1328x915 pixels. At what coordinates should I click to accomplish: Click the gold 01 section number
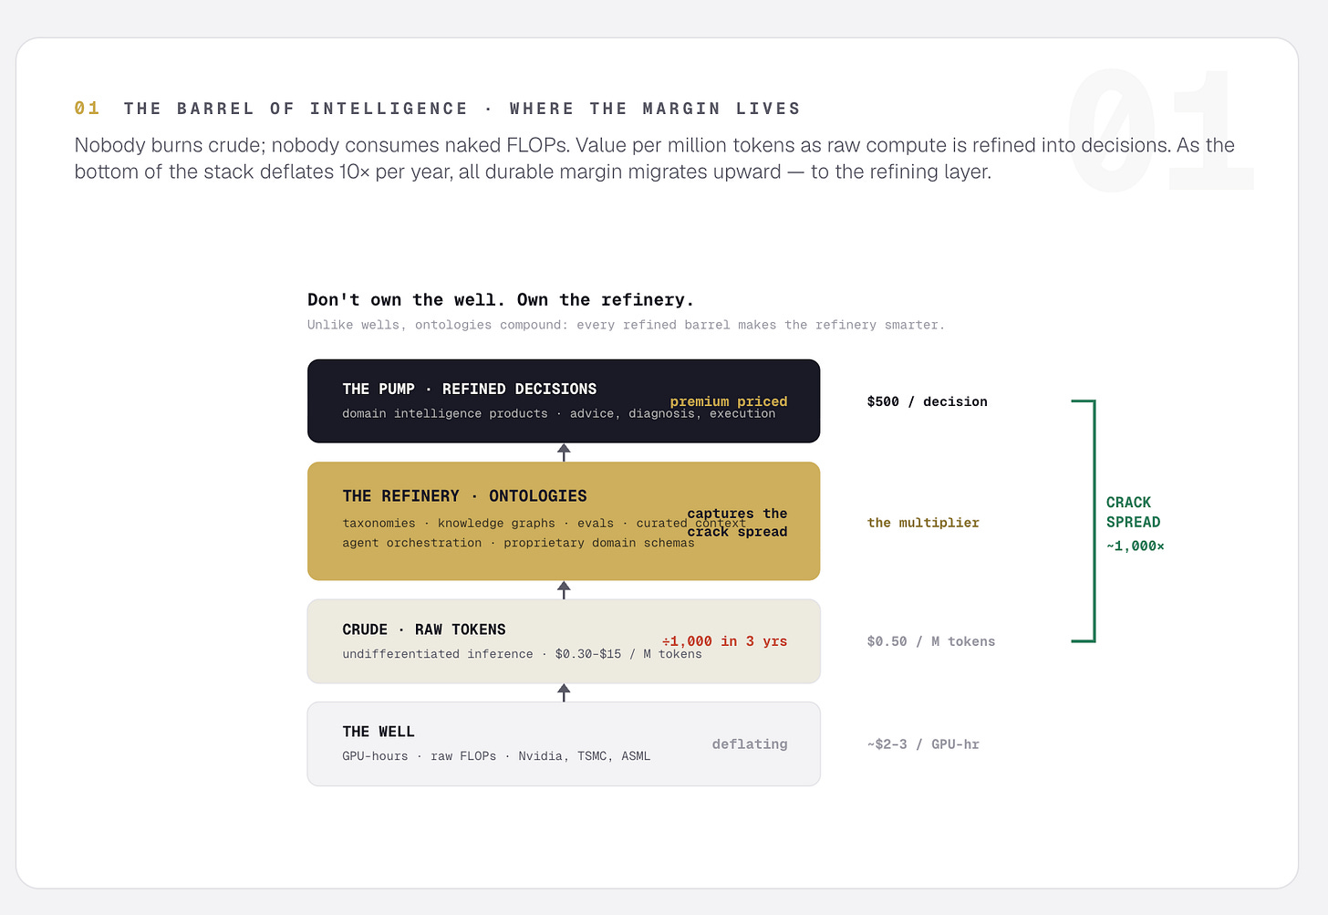[87, 109]
